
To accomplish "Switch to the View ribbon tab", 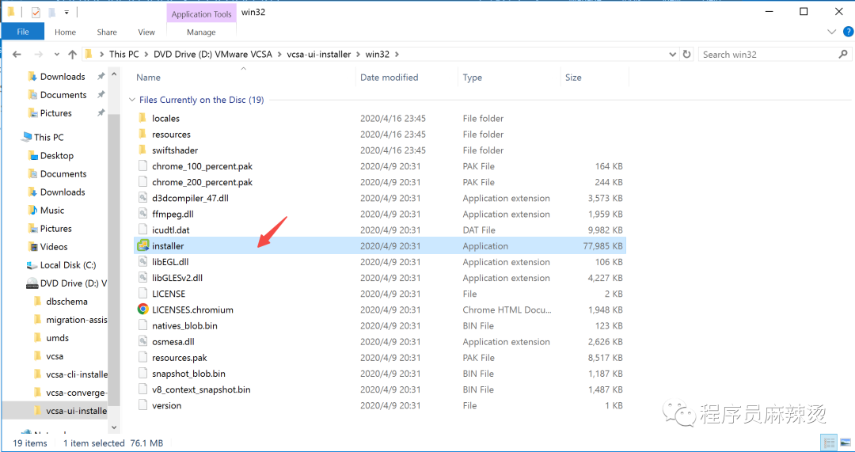I will (x=146, y=32).
